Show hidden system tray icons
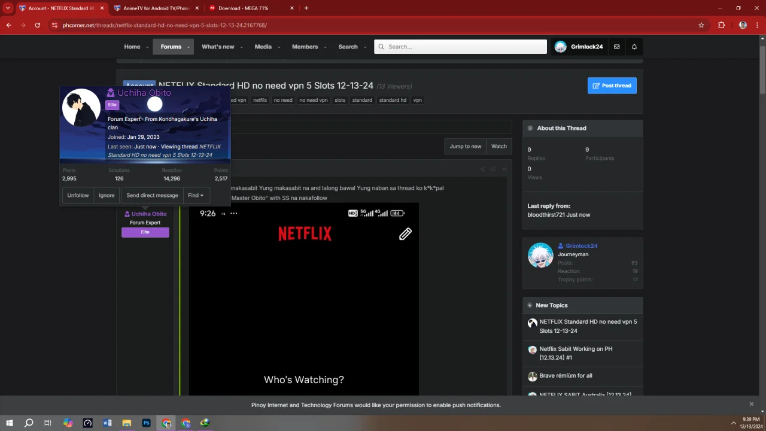Viewport: 766px width, 431px height. coord(734,423)
